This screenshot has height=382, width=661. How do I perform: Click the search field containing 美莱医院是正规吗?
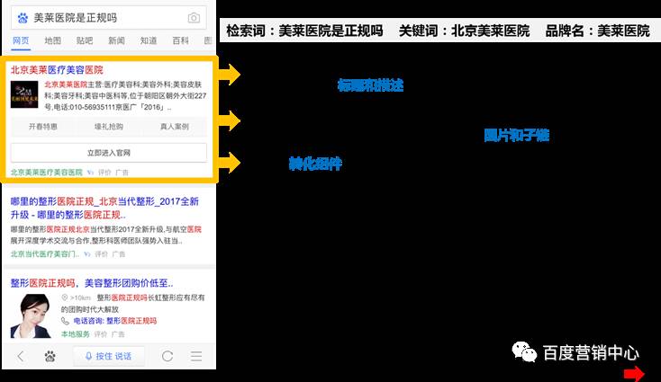[x=109, y=18]
